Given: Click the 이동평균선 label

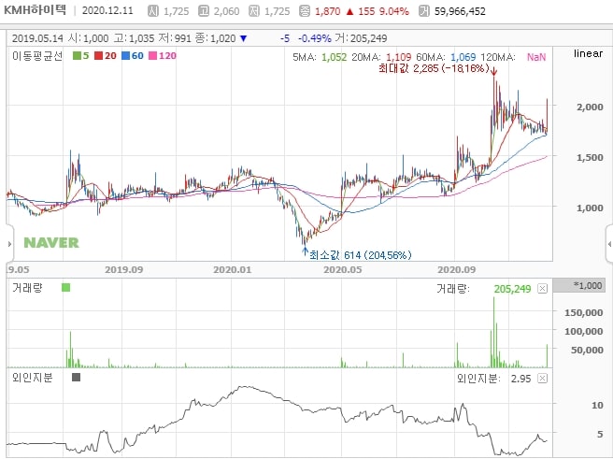Looking at the screenshot, I should pos(37,56).
